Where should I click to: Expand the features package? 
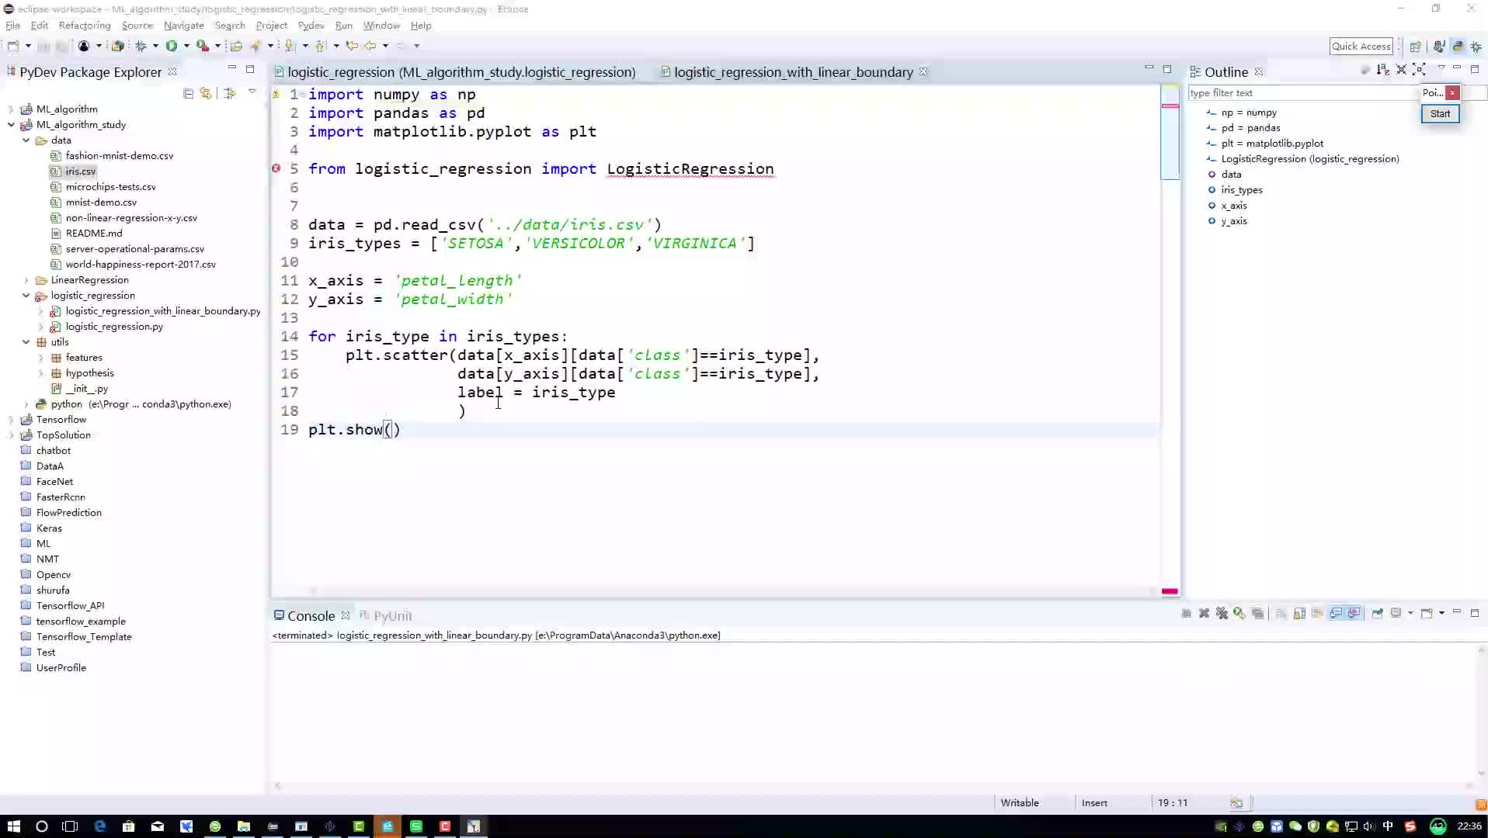click(40, 357)
